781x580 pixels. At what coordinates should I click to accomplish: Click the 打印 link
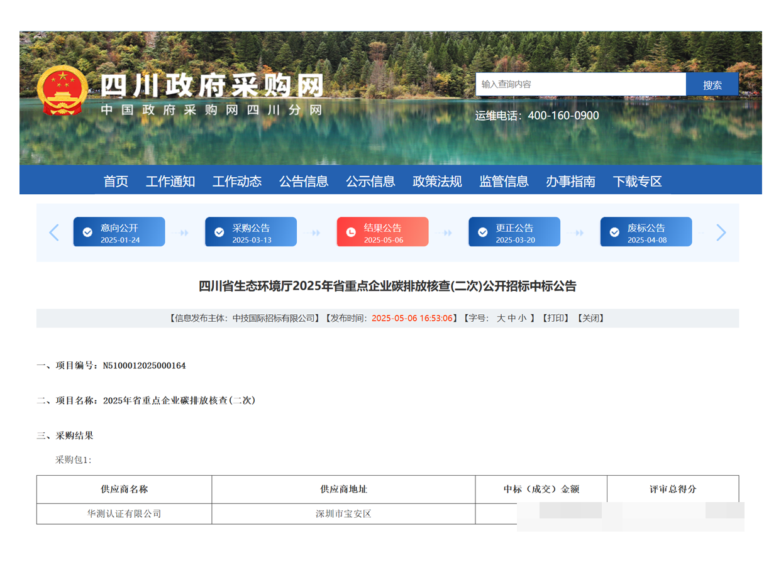[556, 319]
